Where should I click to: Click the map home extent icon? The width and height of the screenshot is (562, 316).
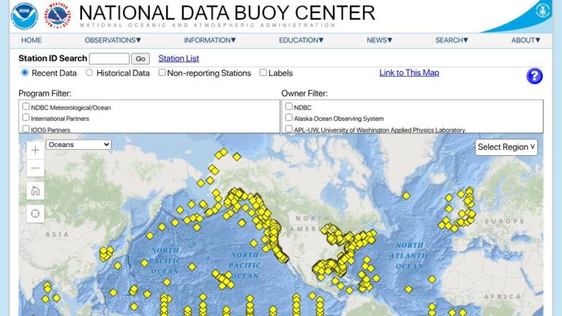click(x=35, y=191)
